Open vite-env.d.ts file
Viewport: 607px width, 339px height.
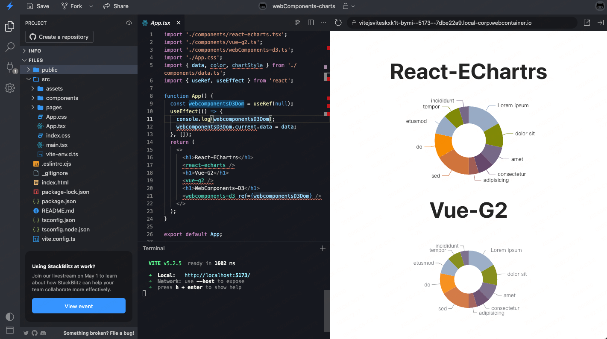(79, 154)
